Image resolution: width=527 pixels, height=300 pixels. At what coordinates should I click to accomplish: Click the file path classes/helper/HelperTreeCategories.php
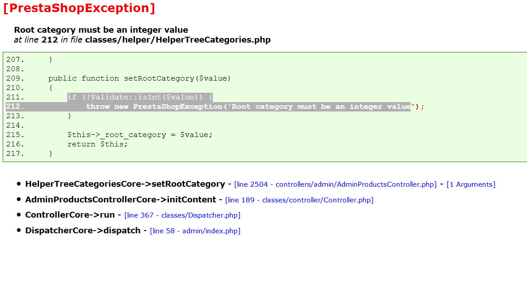[178, 40]
